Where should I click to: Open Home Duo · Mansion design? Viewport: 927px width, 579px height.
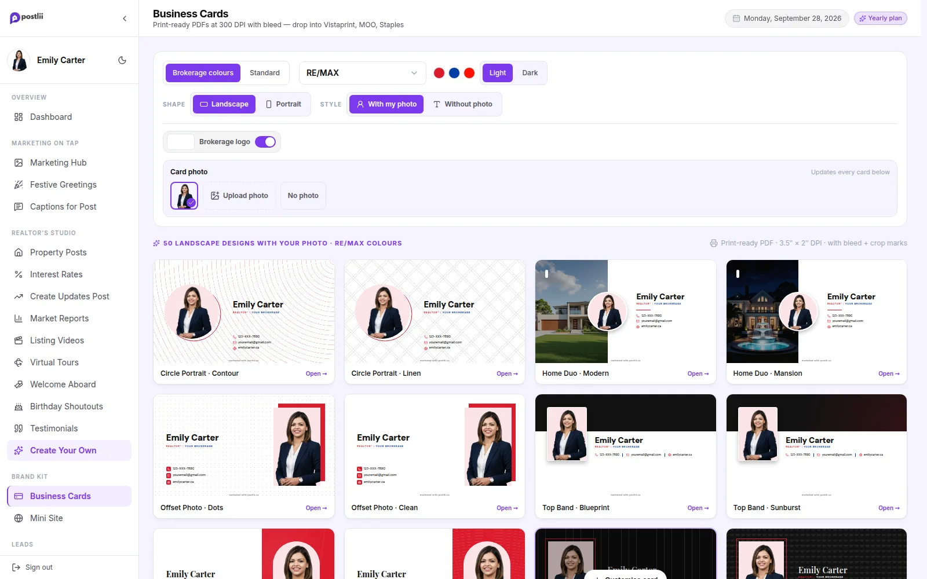tap(889, 374)
